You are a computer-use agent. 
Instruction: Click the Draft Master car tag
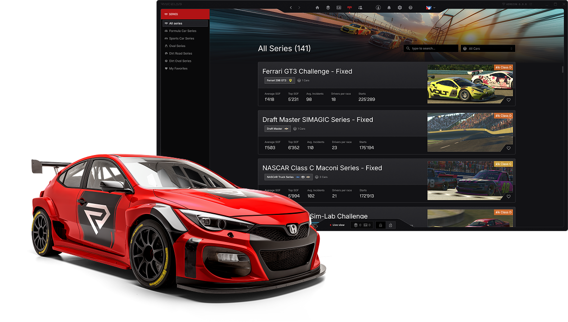tap(278, 129)
